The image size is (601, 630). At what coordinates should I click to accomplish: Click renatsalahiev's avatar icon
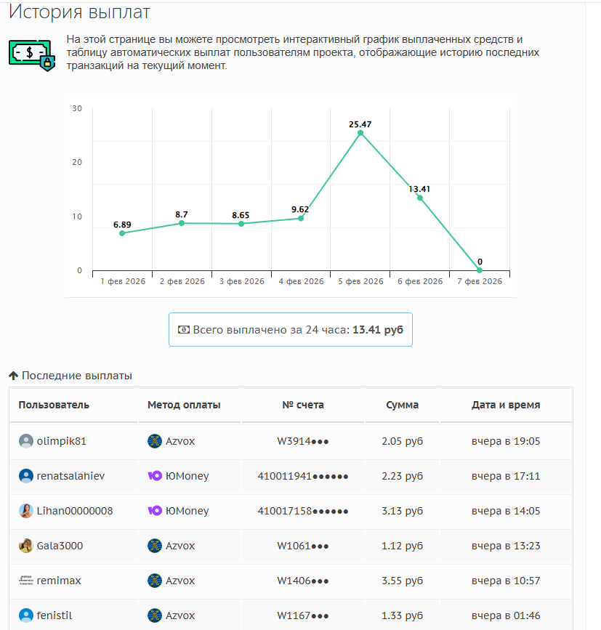pyautogui.click(x=26, y=476)
